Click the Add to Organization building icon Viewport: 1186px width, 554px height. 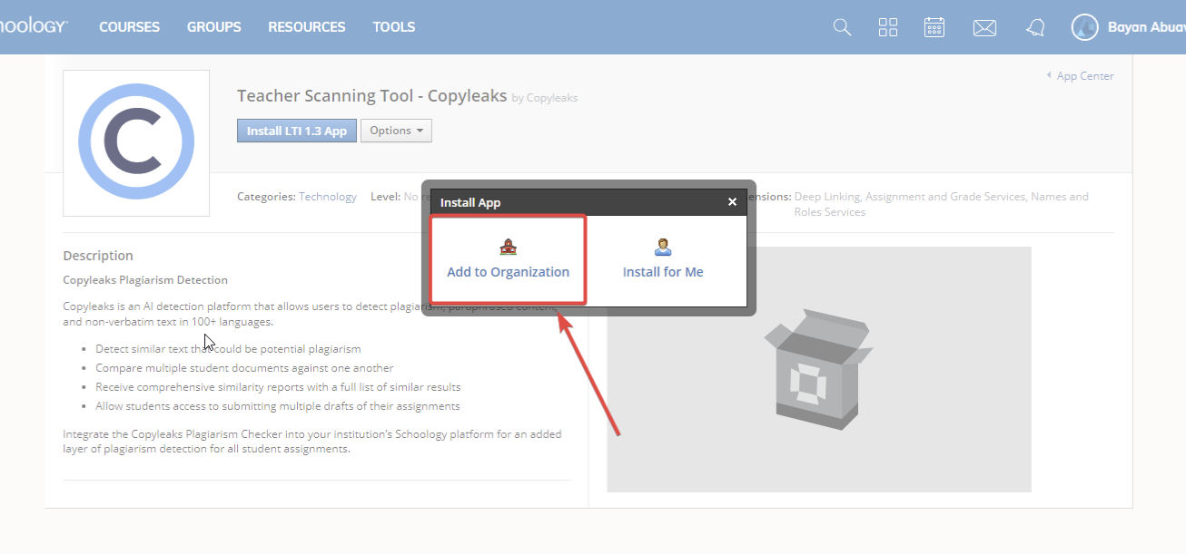click(x=508, y=247)
